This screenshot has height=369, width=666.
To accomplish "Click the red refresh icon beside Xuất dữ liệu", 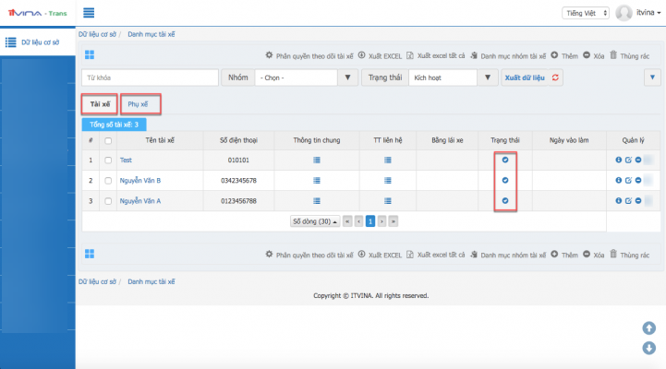I will click(555, 78).
